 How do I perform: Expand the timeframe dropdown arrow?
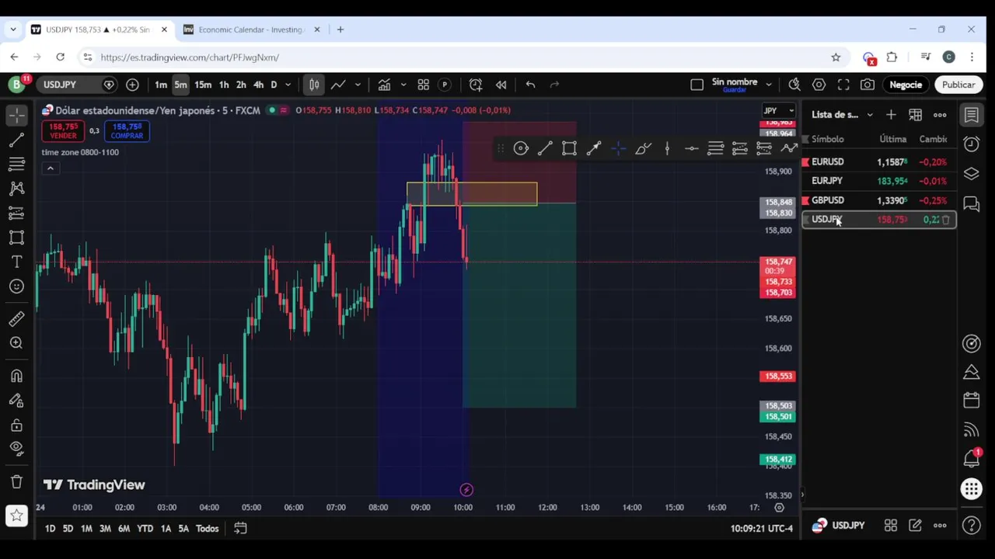(x=288, y=85)
